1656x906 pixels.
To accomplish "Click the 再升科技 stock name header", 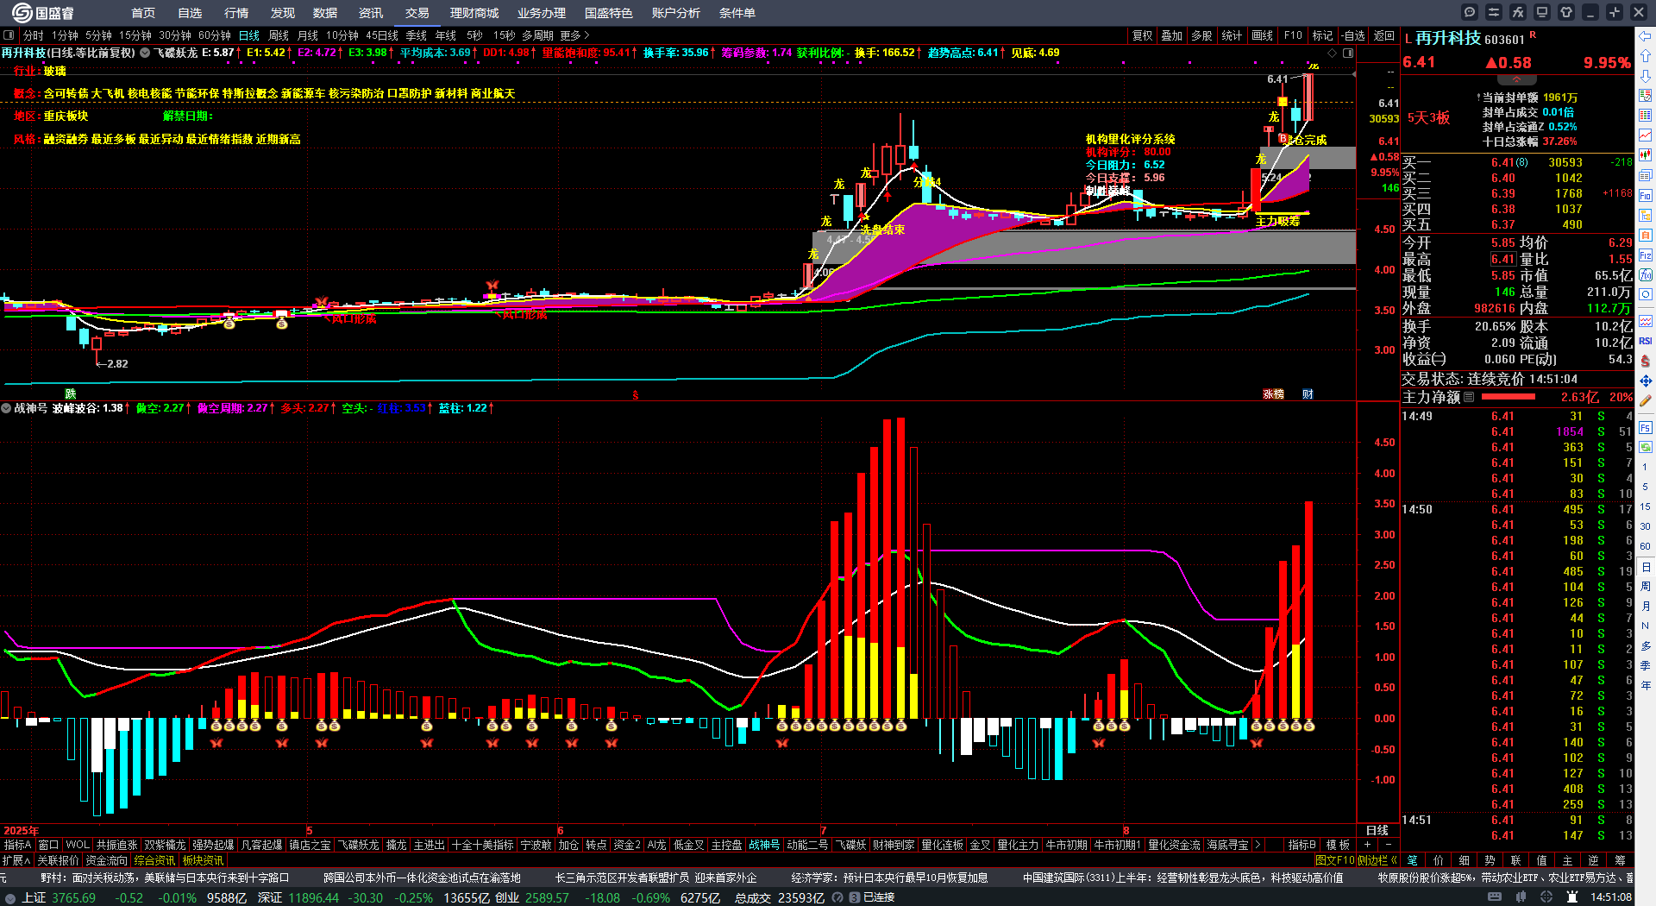I will [x=1447, y=38].
